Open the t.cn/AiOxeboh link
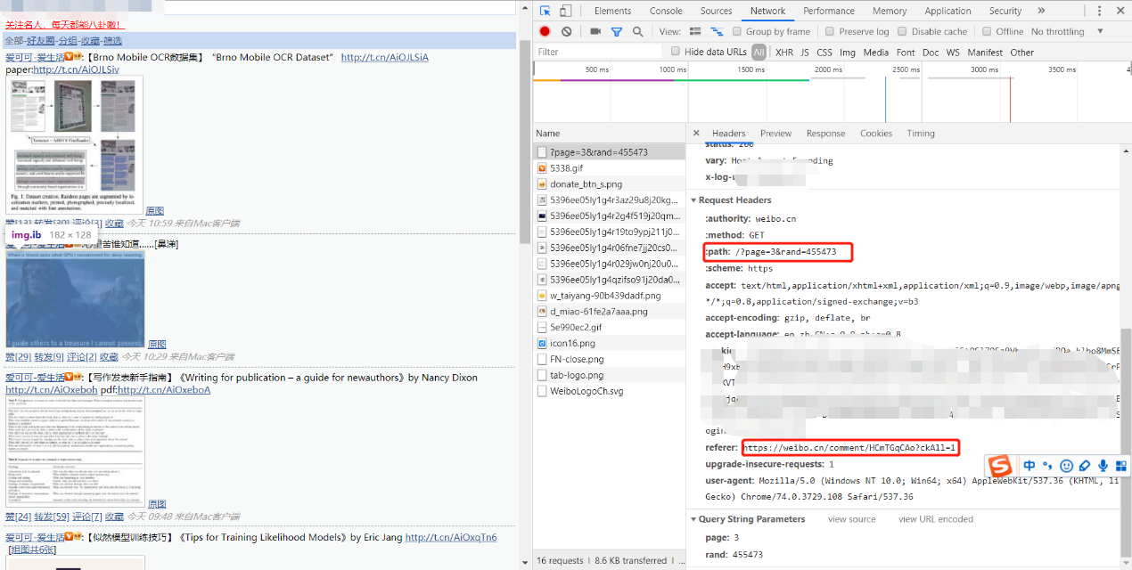 click(52, 390)
